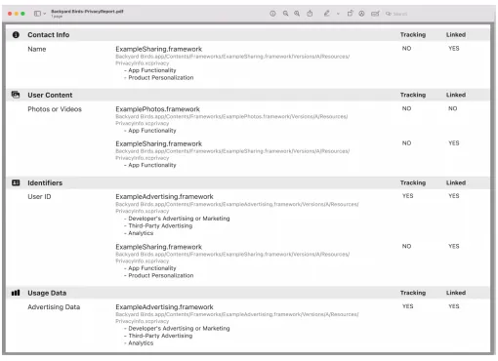Screen dimensions: 498x361
Task: Select the Identifiers heading
Action: pyautogui.click(x=45, y=182)
